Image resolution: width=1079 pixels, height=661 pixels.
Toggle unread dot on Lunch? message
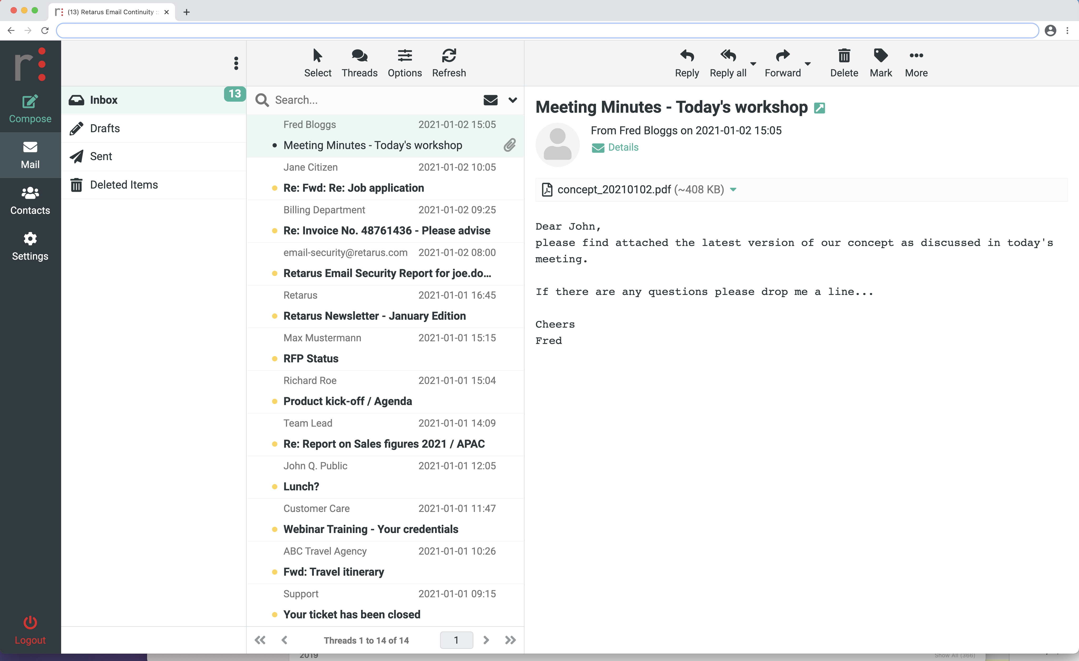[274, 486]
